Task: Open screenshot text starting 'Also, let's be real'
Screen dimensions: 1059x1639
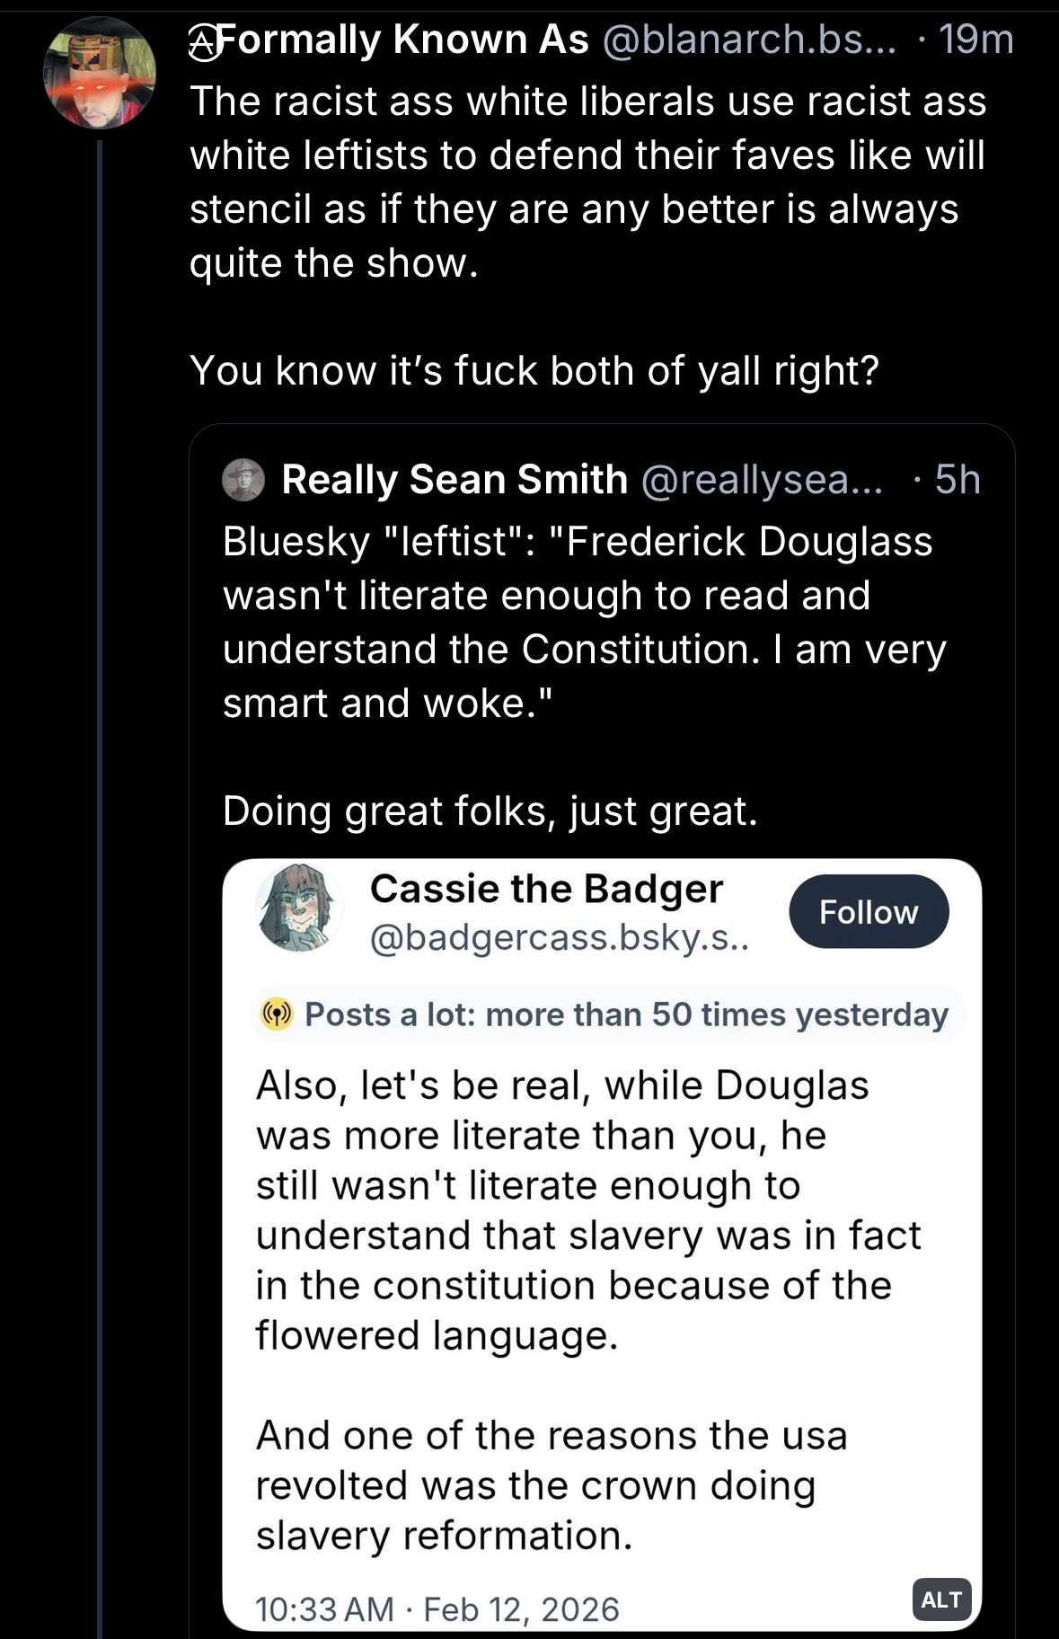Action: 588,1209
